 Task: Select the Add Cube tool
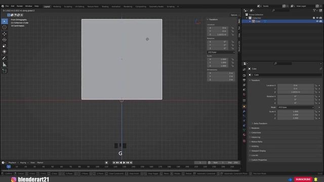click(x=5, y=71)
